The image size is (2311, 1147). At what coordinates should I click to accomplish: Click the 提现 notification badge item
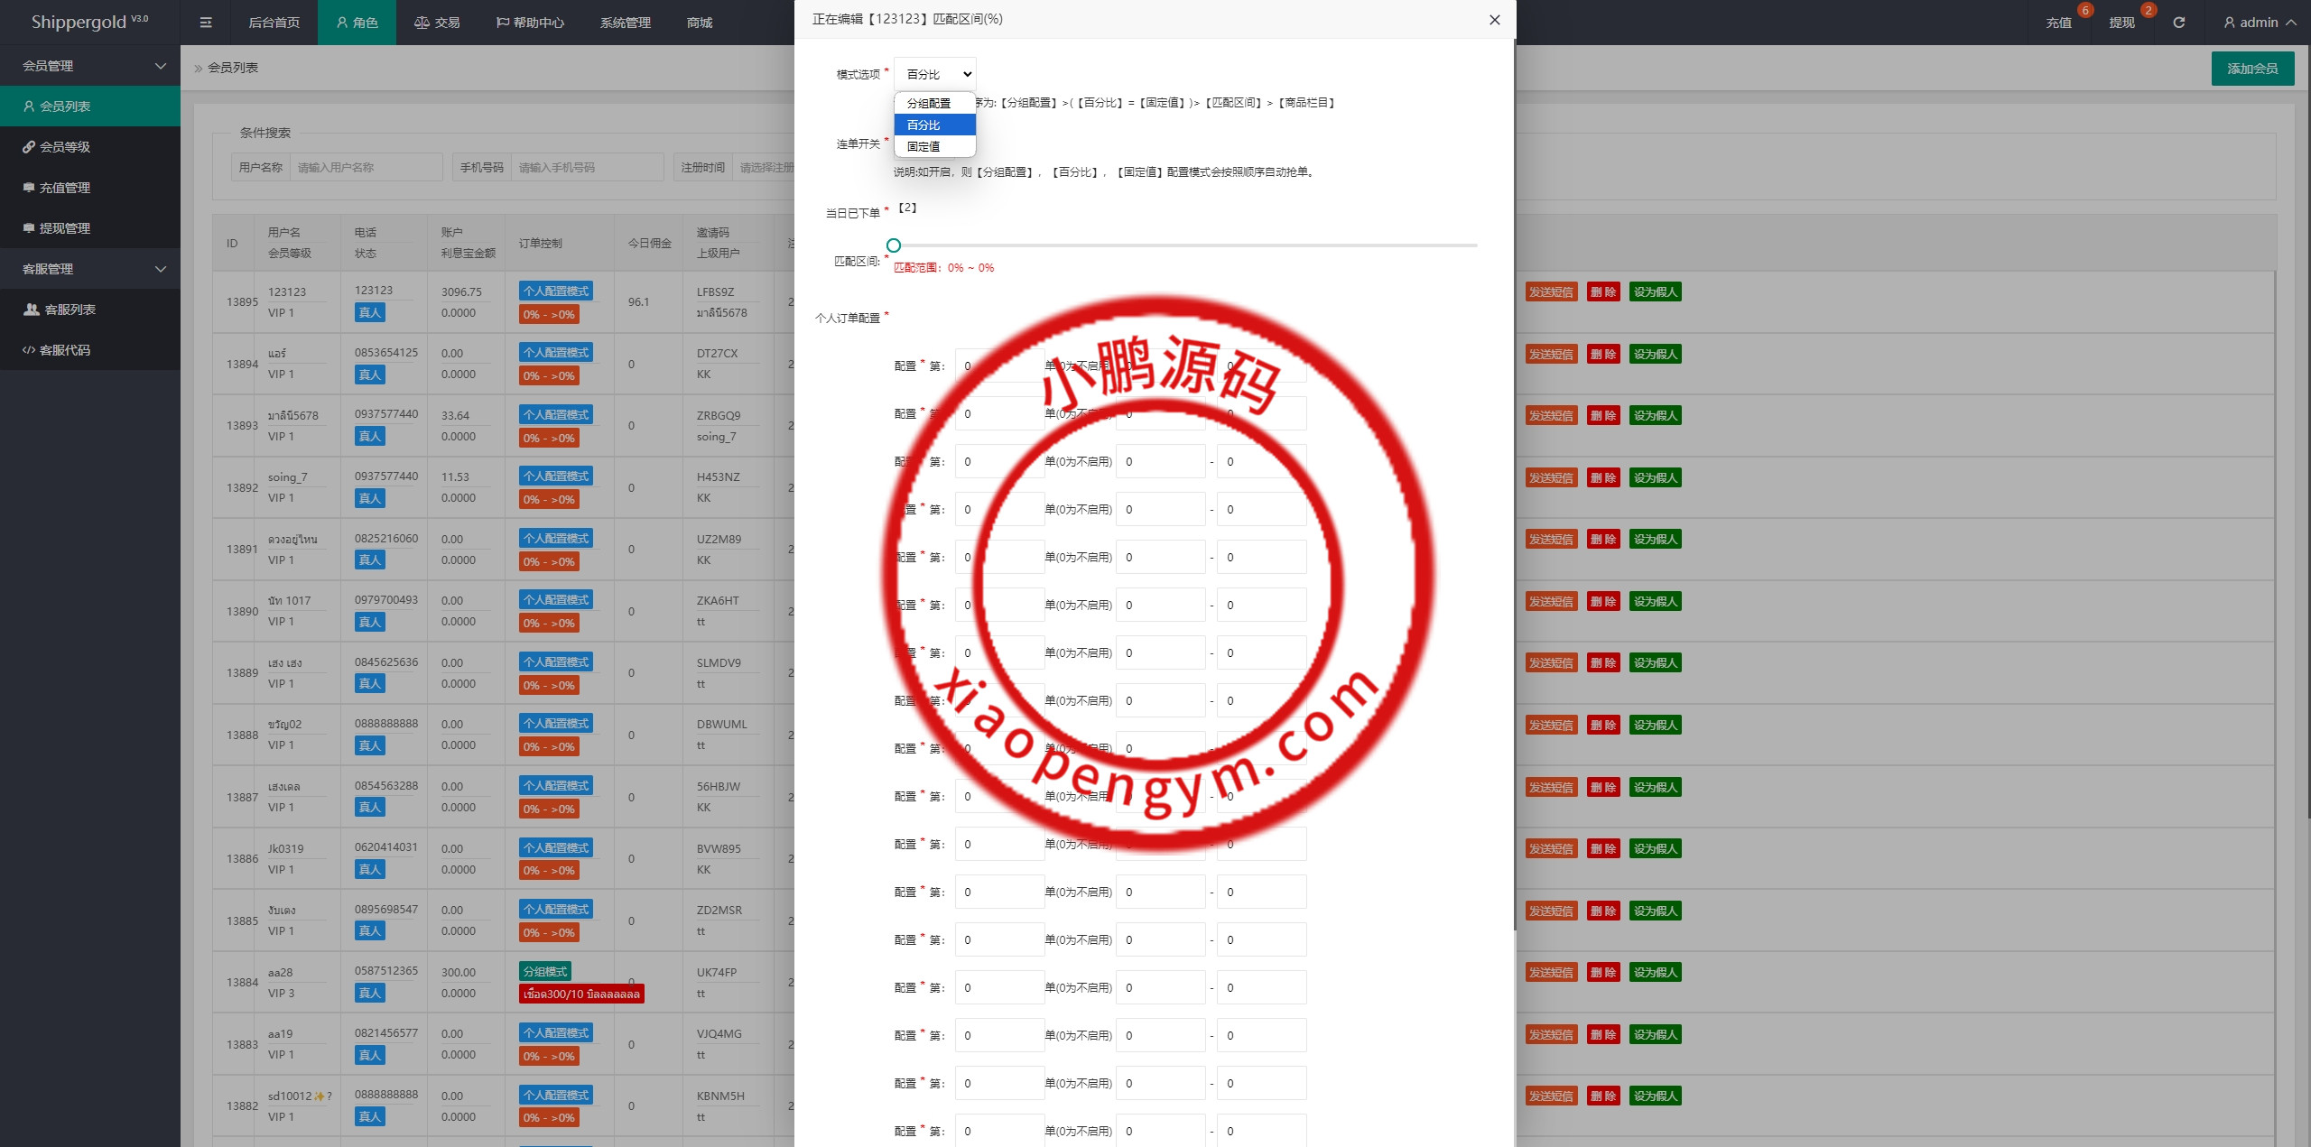tap(2121, 23)
